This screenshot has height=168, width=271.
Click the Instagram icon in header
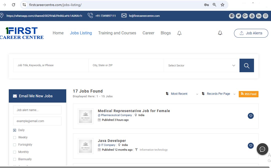coord(265,16)
